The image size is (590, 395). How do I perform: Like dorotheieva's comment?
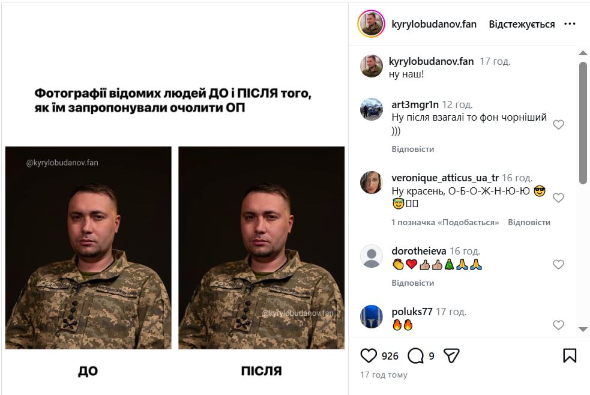[558, 264]
